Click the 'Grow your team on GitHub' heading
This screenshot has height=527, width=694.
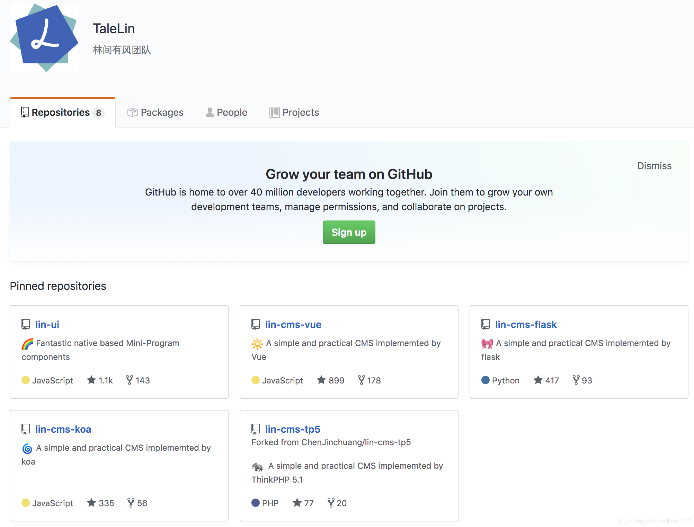349,174
